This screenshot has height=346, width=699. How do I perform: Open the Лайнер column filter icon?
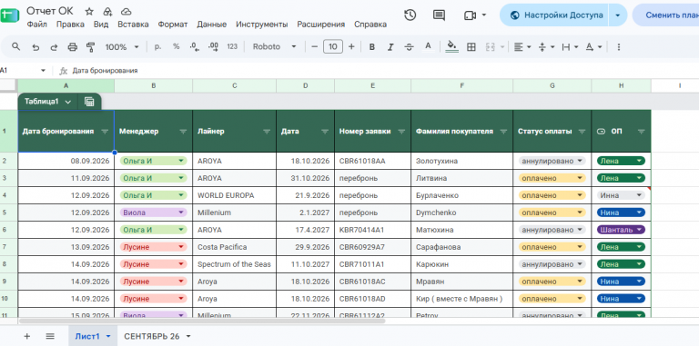click(267, 131)
